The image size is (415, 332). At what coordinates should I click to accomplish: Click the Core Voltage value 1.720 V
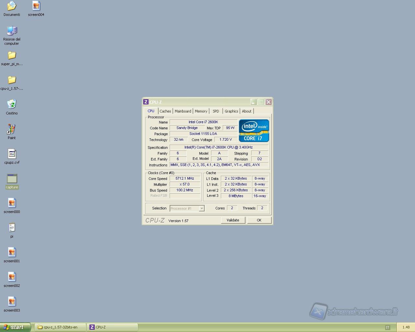[226, 139]
